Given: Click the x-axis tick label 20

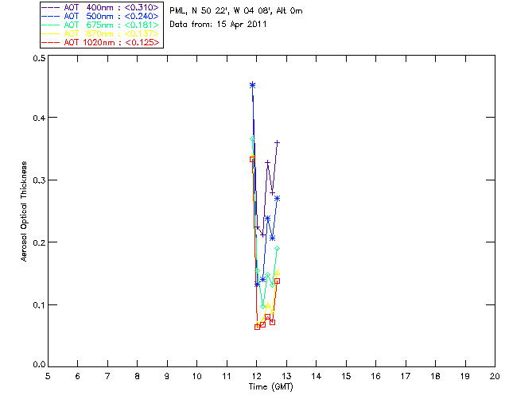Looking at the screenshot, I should pos(495,377).
